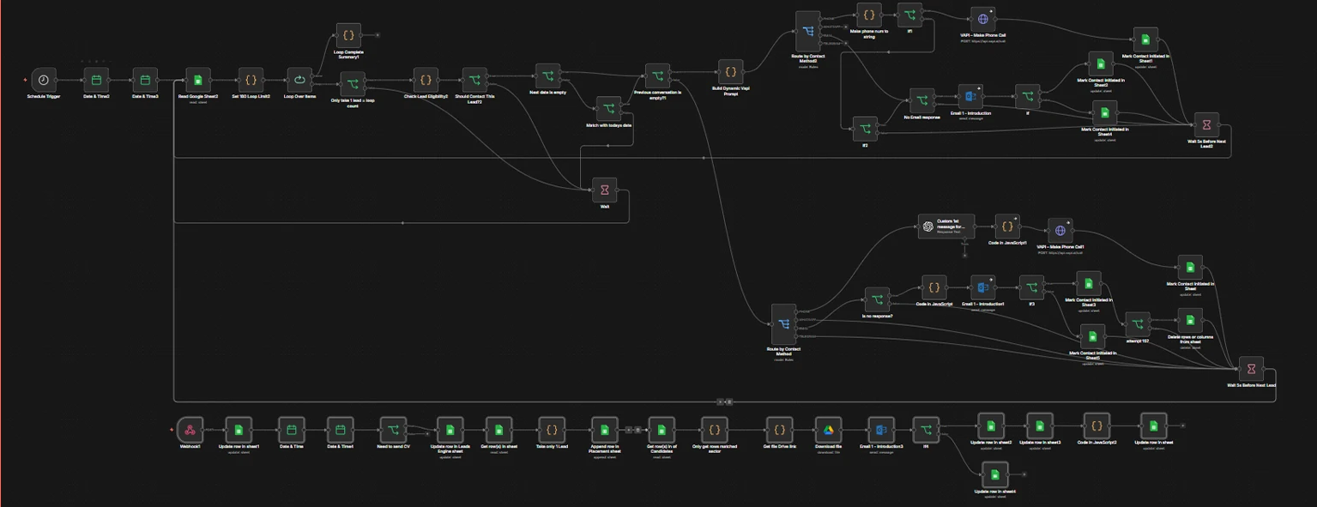Open 'Update row in Leads Engine sheet' node

pos(450,429)
